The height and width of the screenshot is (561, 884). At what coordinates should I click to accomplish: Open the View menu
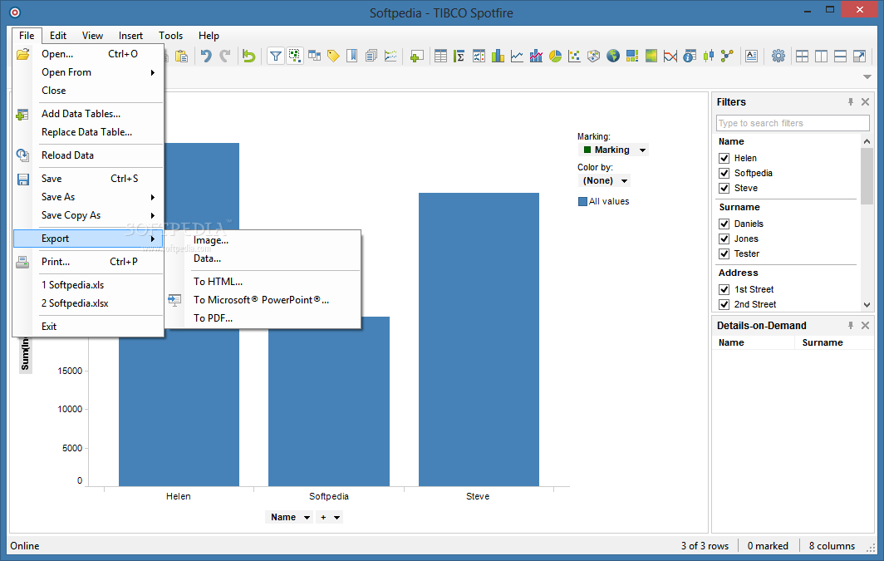click(92, 36)
